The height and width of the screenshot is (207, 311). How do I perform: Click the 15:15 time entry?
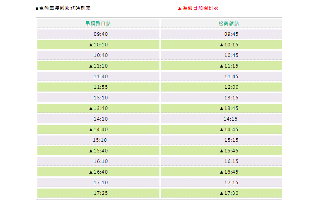tap(231, 140)
